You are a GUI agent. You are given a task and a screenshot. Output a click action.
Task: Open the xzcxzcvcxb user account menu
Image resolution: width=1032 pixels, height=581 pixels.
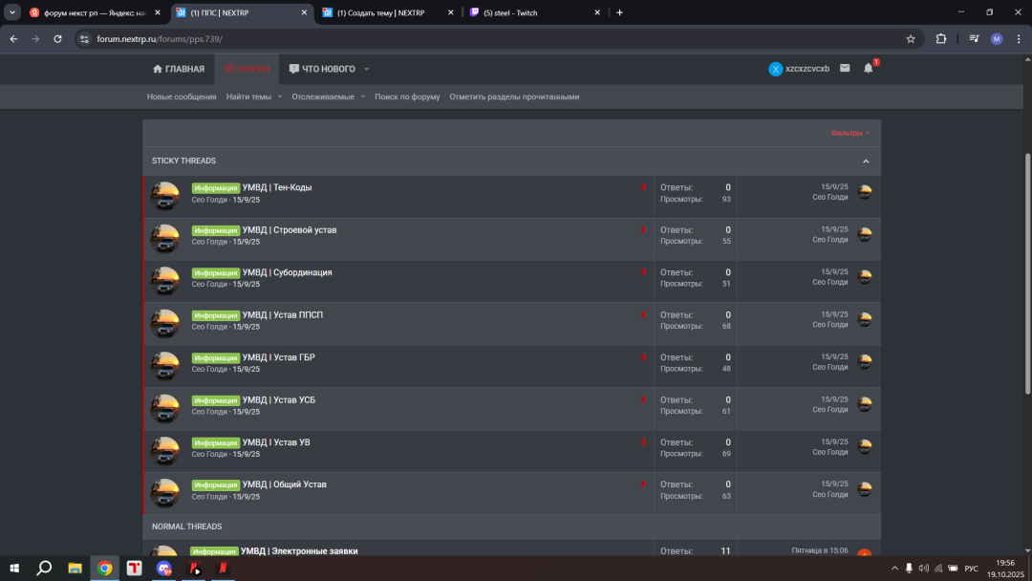pyautogui.click(x=800, y=69)
